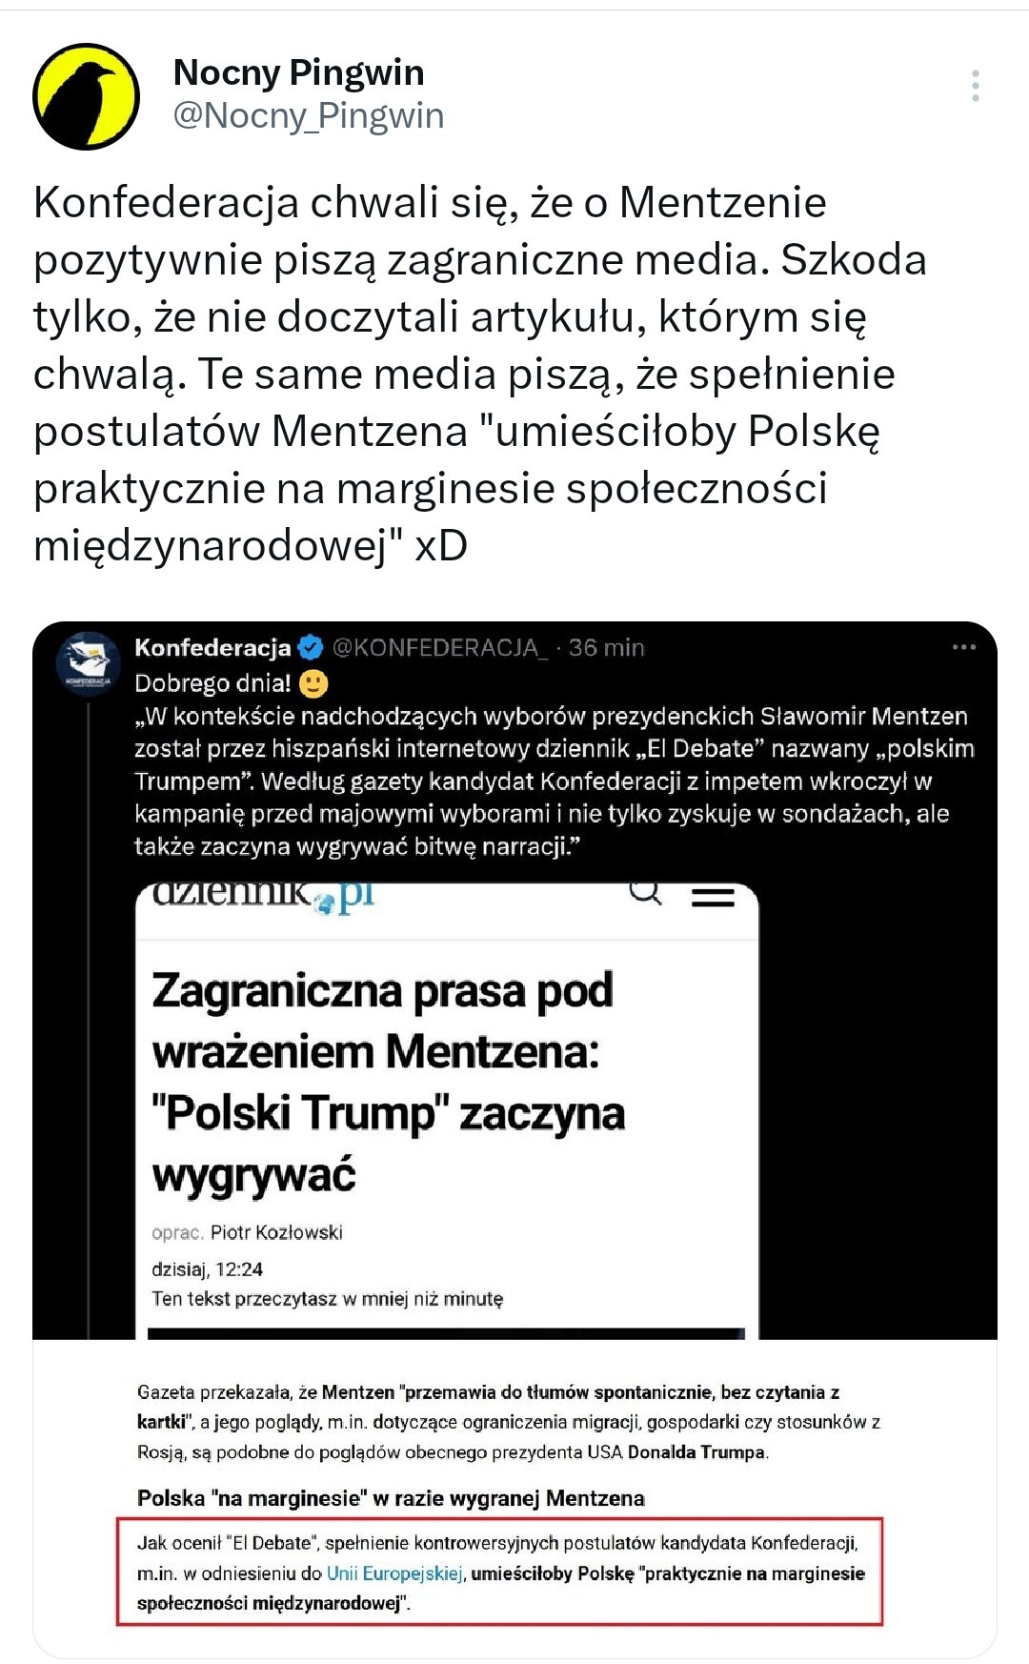Click the @KONFEDERACJA_ handle
This screenshot has width=1029, height=1664.
(x=439, y=648)
